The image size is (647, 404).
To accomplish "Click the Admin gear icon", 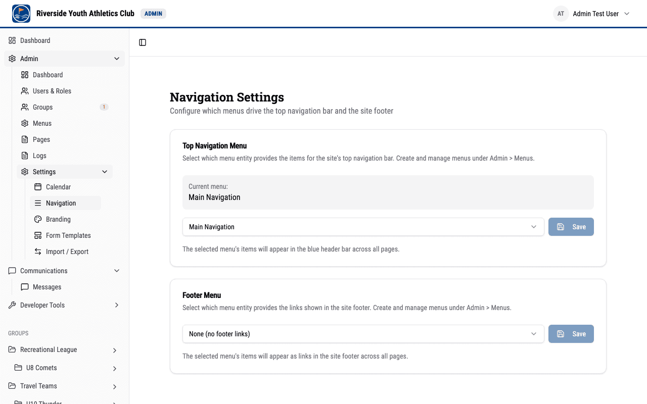I will pos(12,59).
